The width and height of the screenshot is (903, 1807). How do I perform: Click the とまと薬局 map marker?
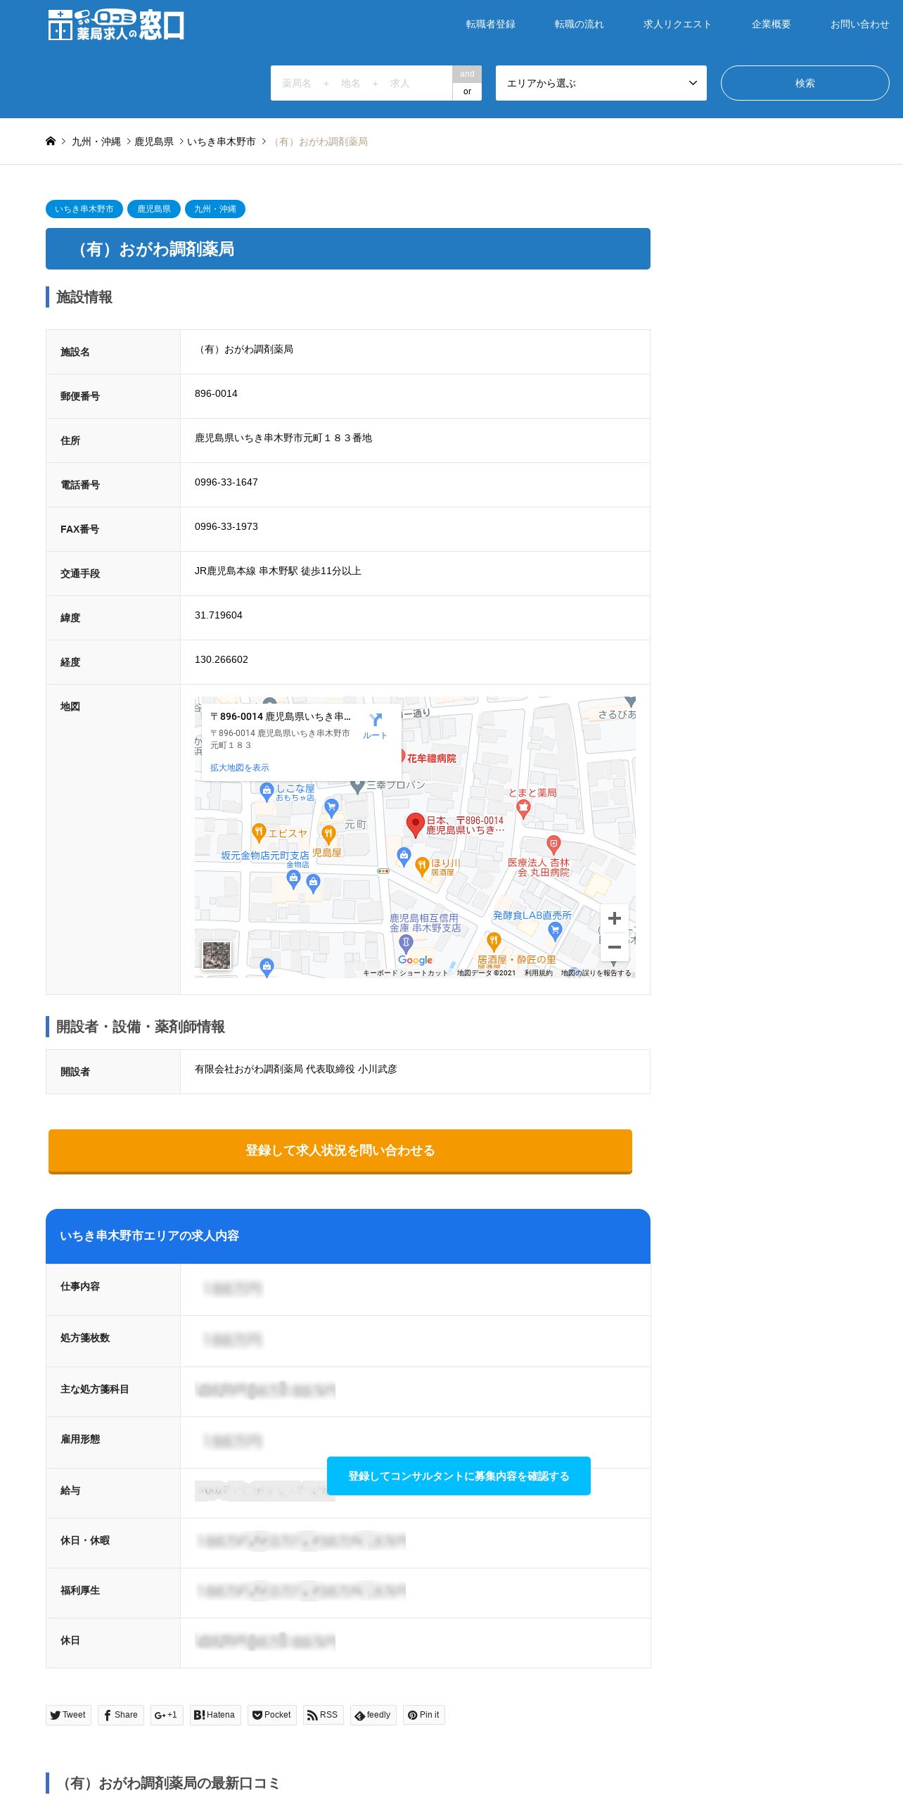[523, 809]
